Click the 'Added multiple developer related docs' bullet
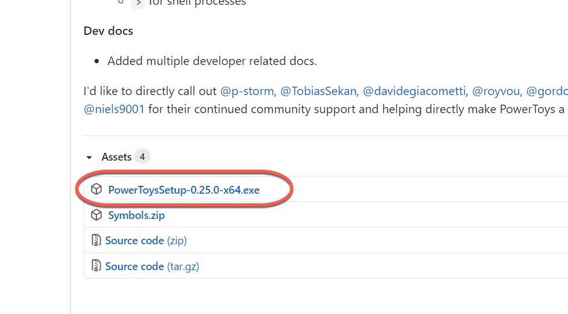 pyautogui.click(x=212, y=61)
